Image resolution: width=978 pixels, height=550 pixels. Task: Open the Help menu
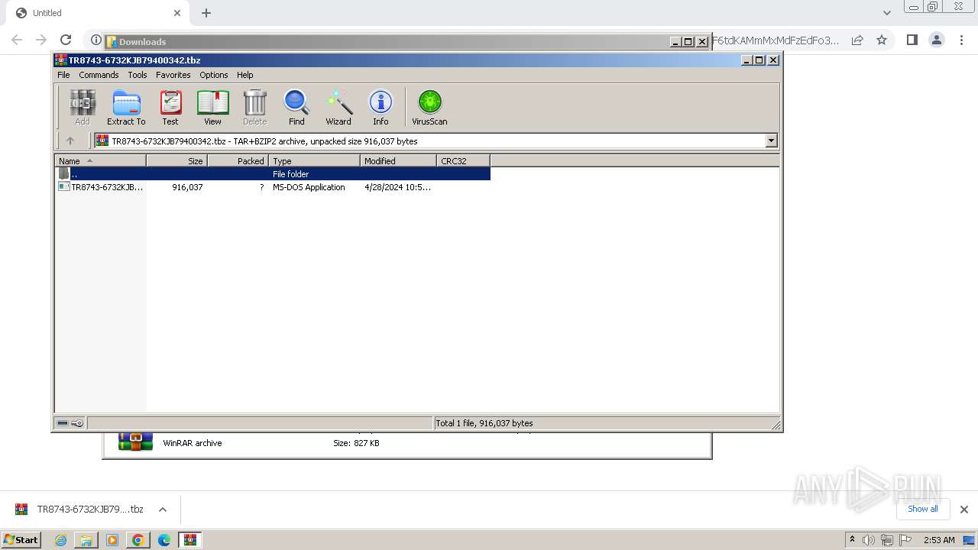point(244,75)
